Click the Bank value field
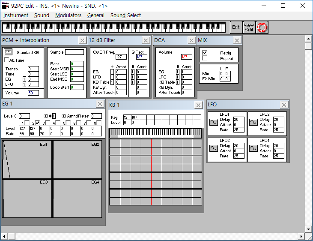313x241 pixels. pyautogui.click(x=77, y=63)
